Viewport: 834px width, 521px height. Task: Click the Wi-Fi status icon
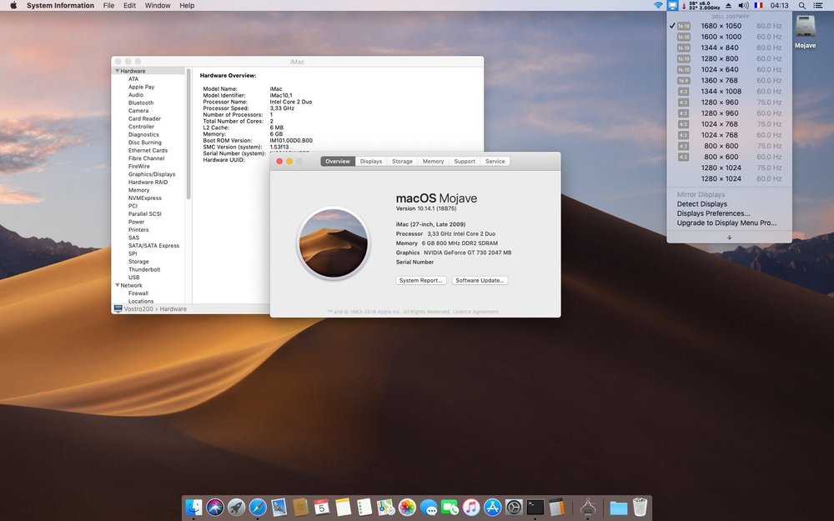(x=659, y=5)
